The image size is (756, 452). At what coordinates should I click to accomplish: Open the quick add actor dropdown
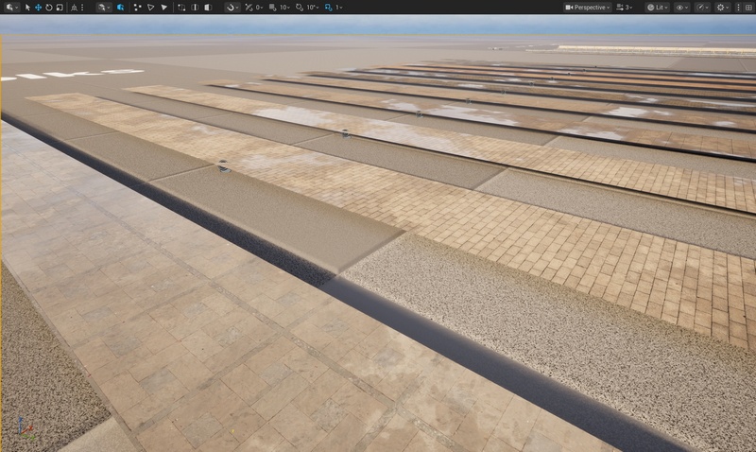click(104, 7)
